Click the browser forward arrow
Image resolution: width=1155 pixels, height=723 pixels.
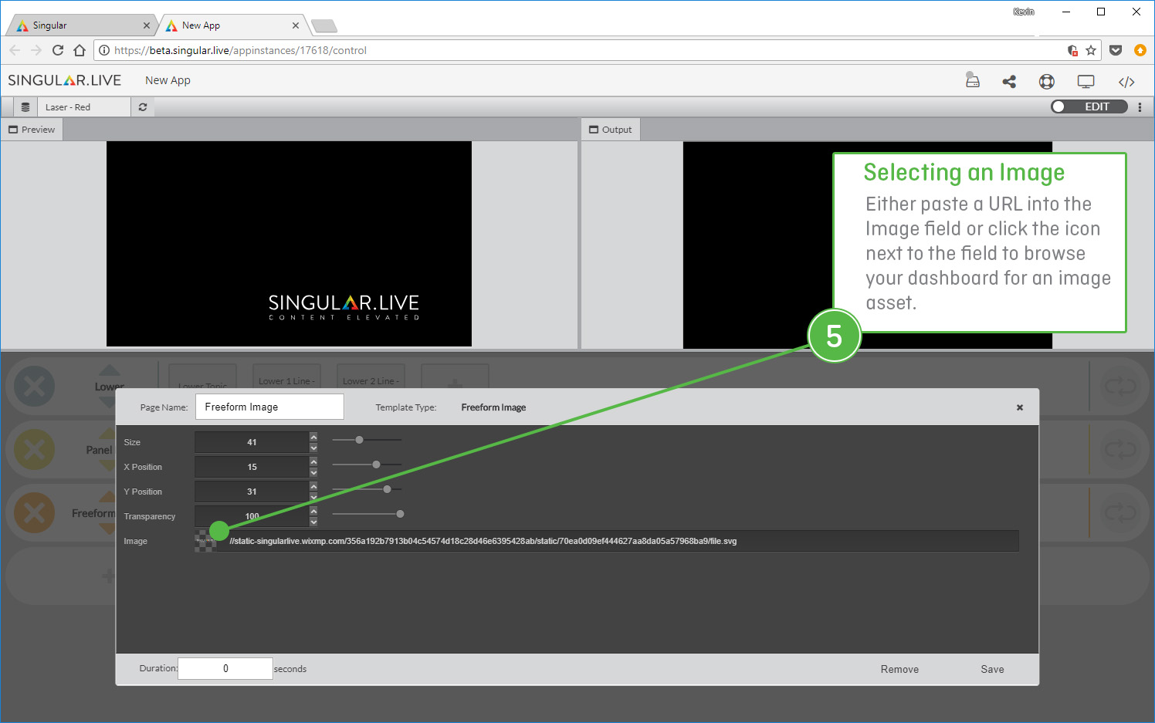[36, 50]
